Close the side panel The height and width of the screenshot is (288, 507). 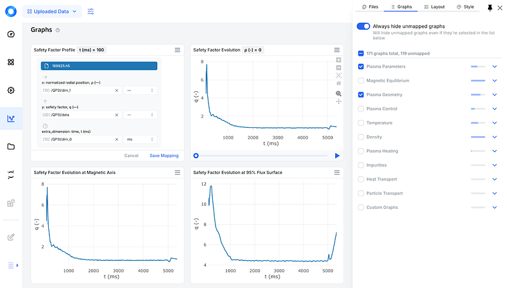[500, 8]
